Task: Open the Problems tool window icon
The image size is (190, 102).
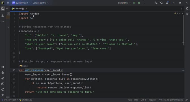Action: point(3,89)
